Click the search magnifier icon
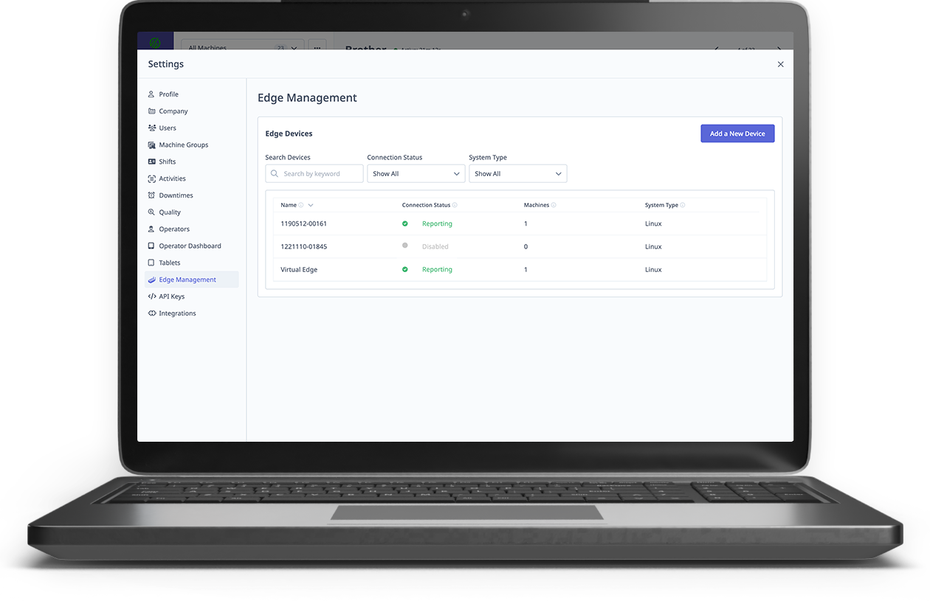Image resolution: width=930 pixels, height=601 pixels. point(275,174)
